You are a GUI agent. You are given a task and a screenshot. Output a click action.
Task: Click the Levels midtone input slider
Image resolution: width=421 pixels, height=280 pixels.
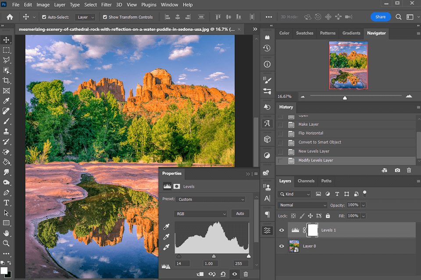(214, 256)
